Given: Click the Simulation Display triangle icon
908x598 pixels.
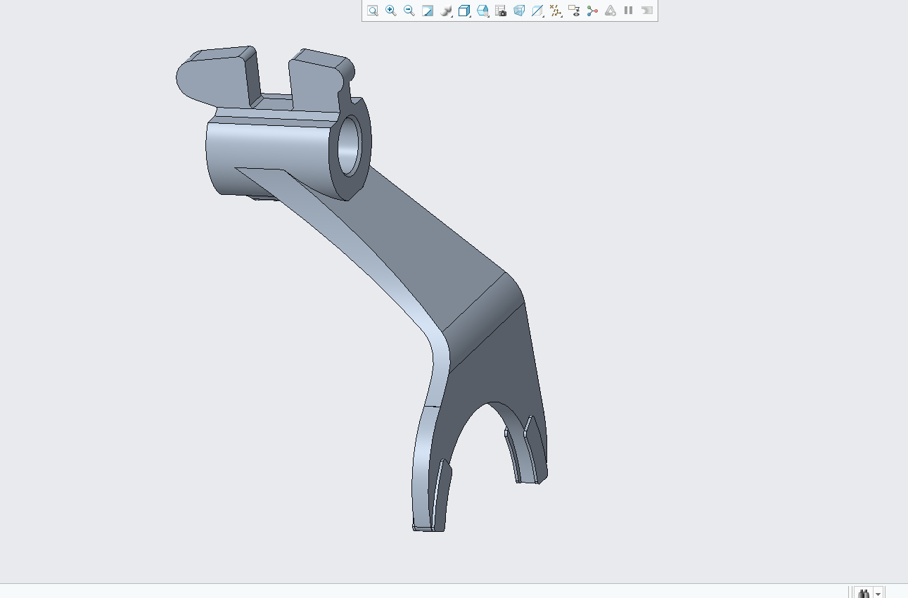Looking at the screenshot, I should [x=610, y=11].
